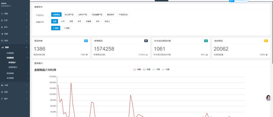Select the 待上架产品 status filter

coord(69,15)
